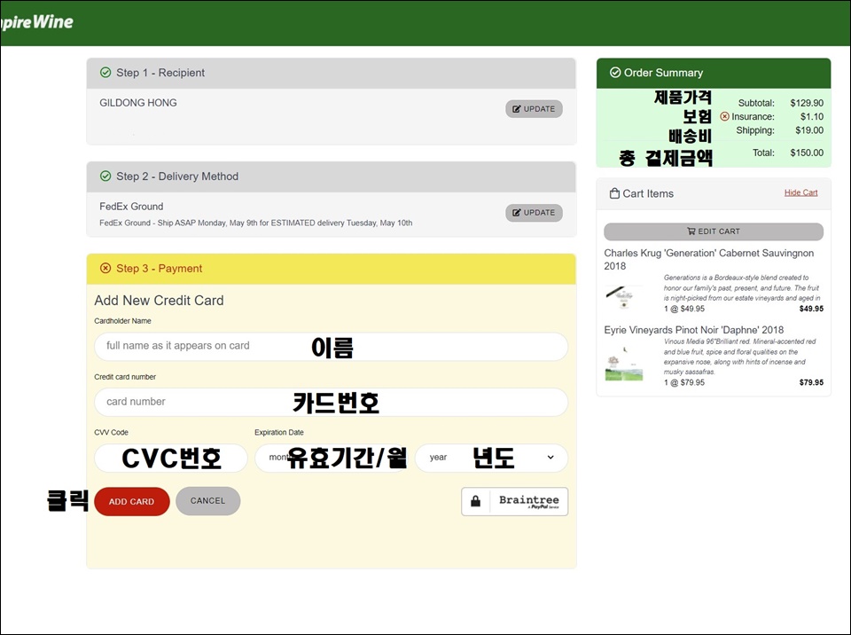Click the '1 @ $49.95' quantity text
Screen dimensions: 851x635
pyautogui.click(x=684, y=309)
